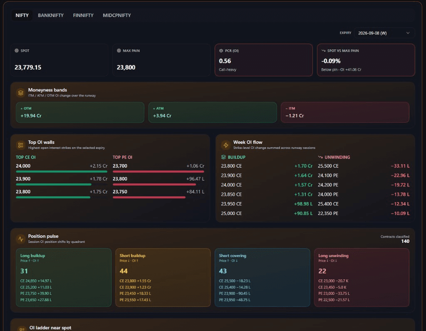The height and width of the screenshot is (331, 426).
Task: Click the 25,500 CE unwinding row
Action: tap(364, 166)
